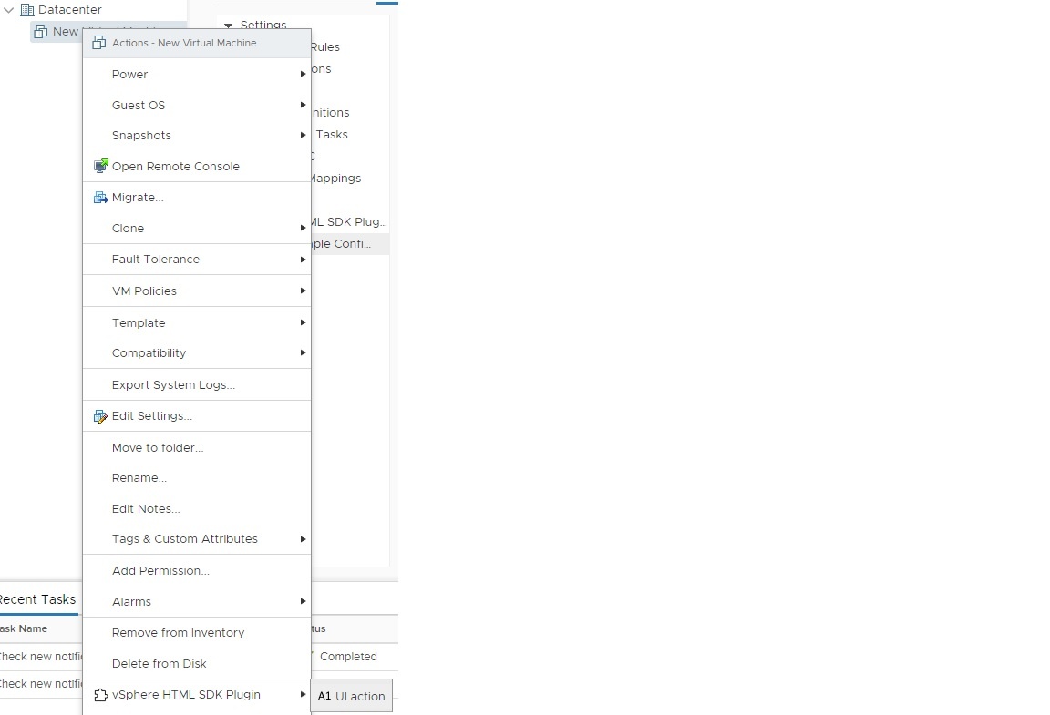
Task: Expand the Guest OS submenu arrow
Action: point(303,105)
